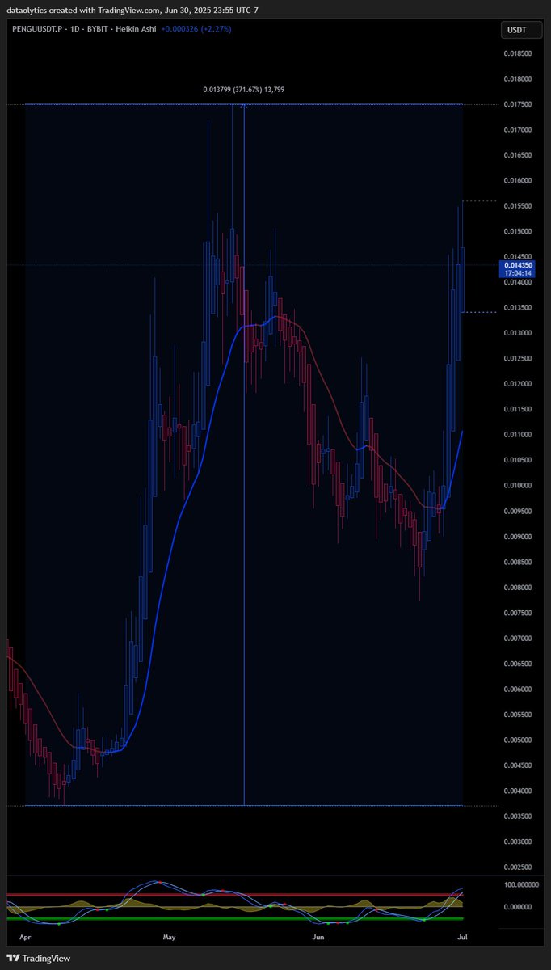551x970 pixels.
Task: Click the 0.003500 price axis label
Action: 518,816
